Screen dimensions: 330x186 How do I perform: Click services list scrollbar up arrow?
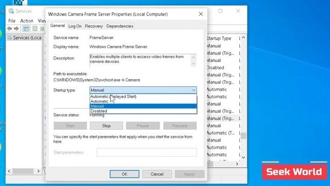[243, 38]
